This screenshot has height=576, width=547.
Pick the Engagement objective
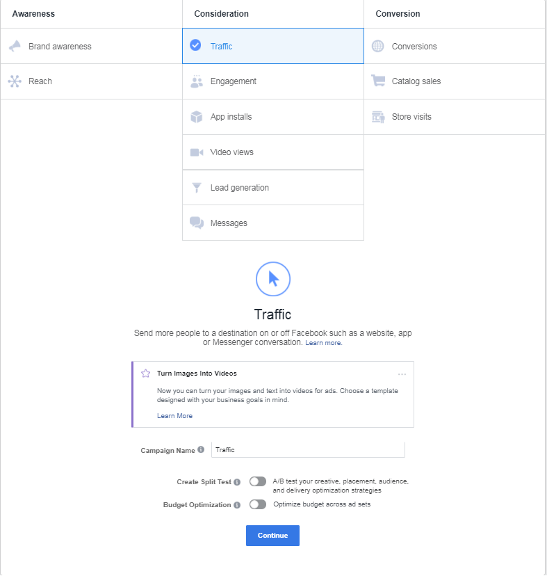point(273,81)
